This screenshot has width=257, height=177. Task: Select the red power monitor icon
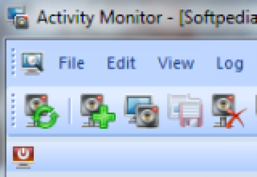(23, 157)
